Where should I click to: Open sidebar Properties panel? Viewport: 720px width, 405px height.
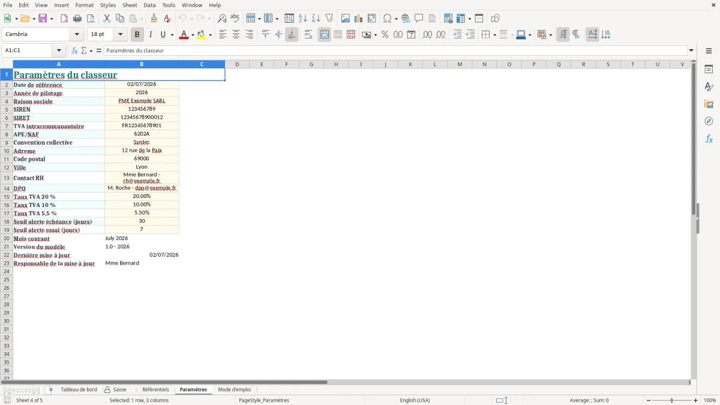point(709,69)
